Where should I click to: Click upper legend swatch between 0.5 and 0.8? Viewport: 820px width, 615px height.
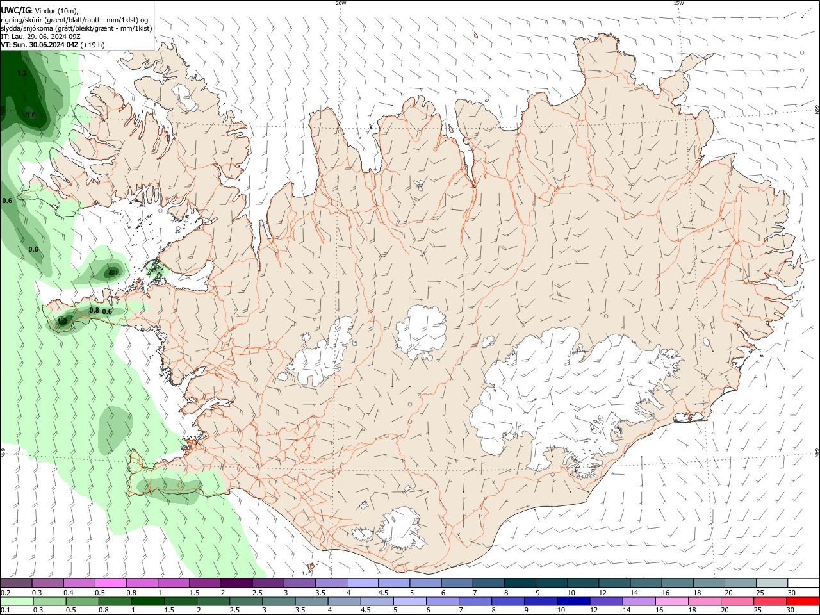coord(111,583)
